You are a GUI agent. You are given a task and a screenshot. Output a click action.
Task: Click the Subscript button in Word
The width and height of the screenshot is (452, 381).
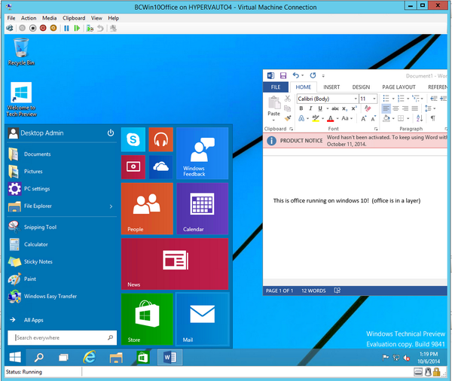[345, 108]
